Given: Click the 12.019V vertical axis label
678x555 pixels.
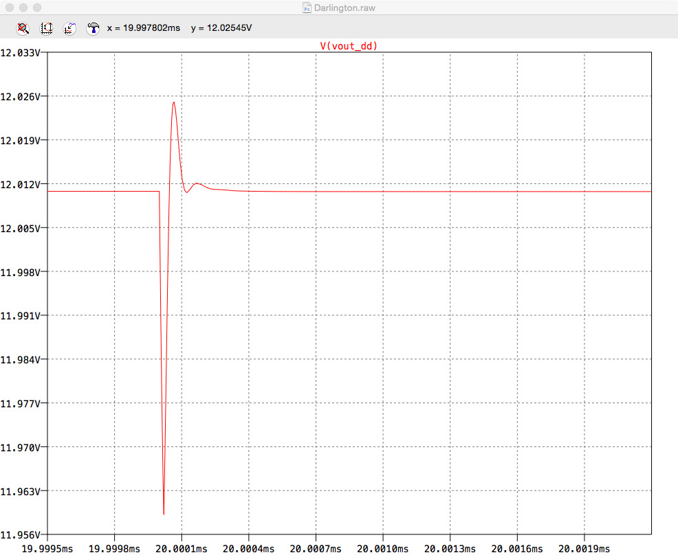Looking at the screenshot, I should (x=21, y=141).
